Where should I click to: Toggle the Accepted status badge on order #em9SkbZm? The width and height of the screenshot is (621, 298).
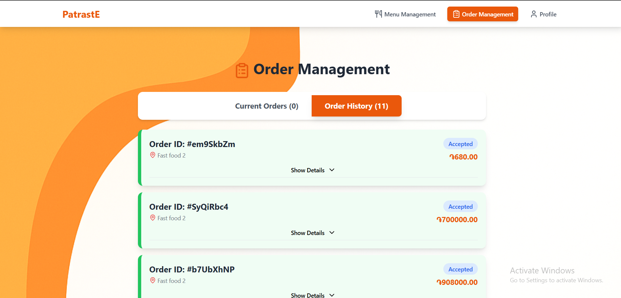[x=460, y=144]
